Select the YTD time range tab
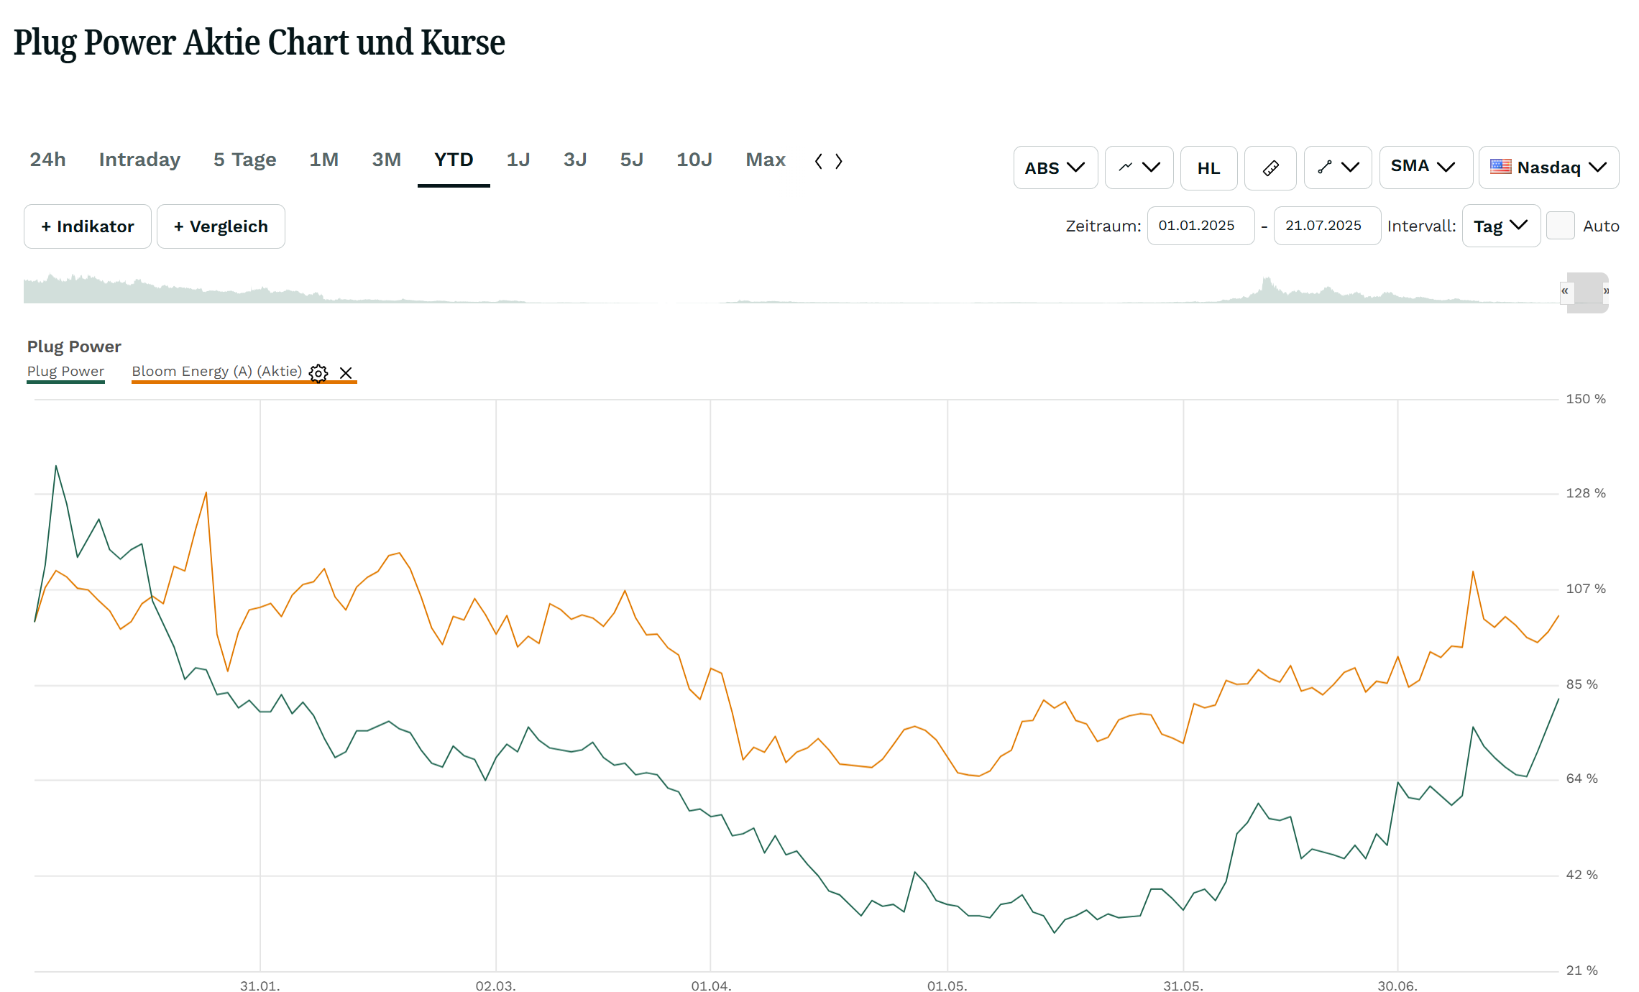1639x992 pixels. pos(454,160)
